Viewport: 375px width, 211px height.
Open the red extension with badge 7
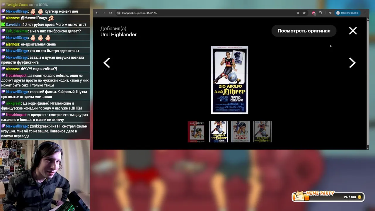314,13
